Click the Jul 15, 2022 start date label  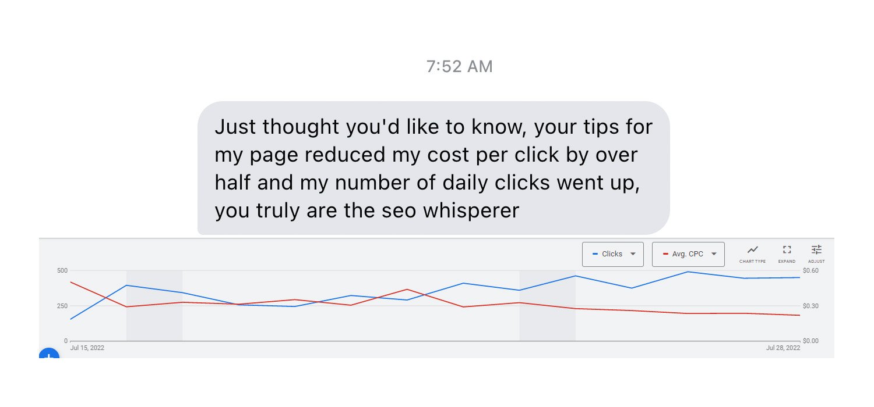click(87, 348)
